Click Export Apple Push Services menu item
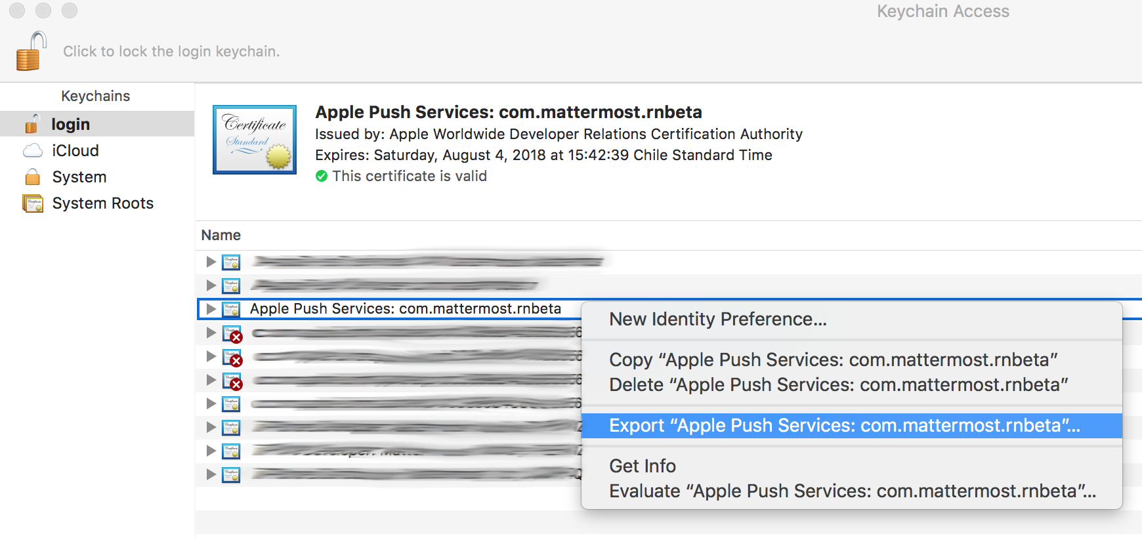Screen dimensions: 1142x538 pos(844,425)
